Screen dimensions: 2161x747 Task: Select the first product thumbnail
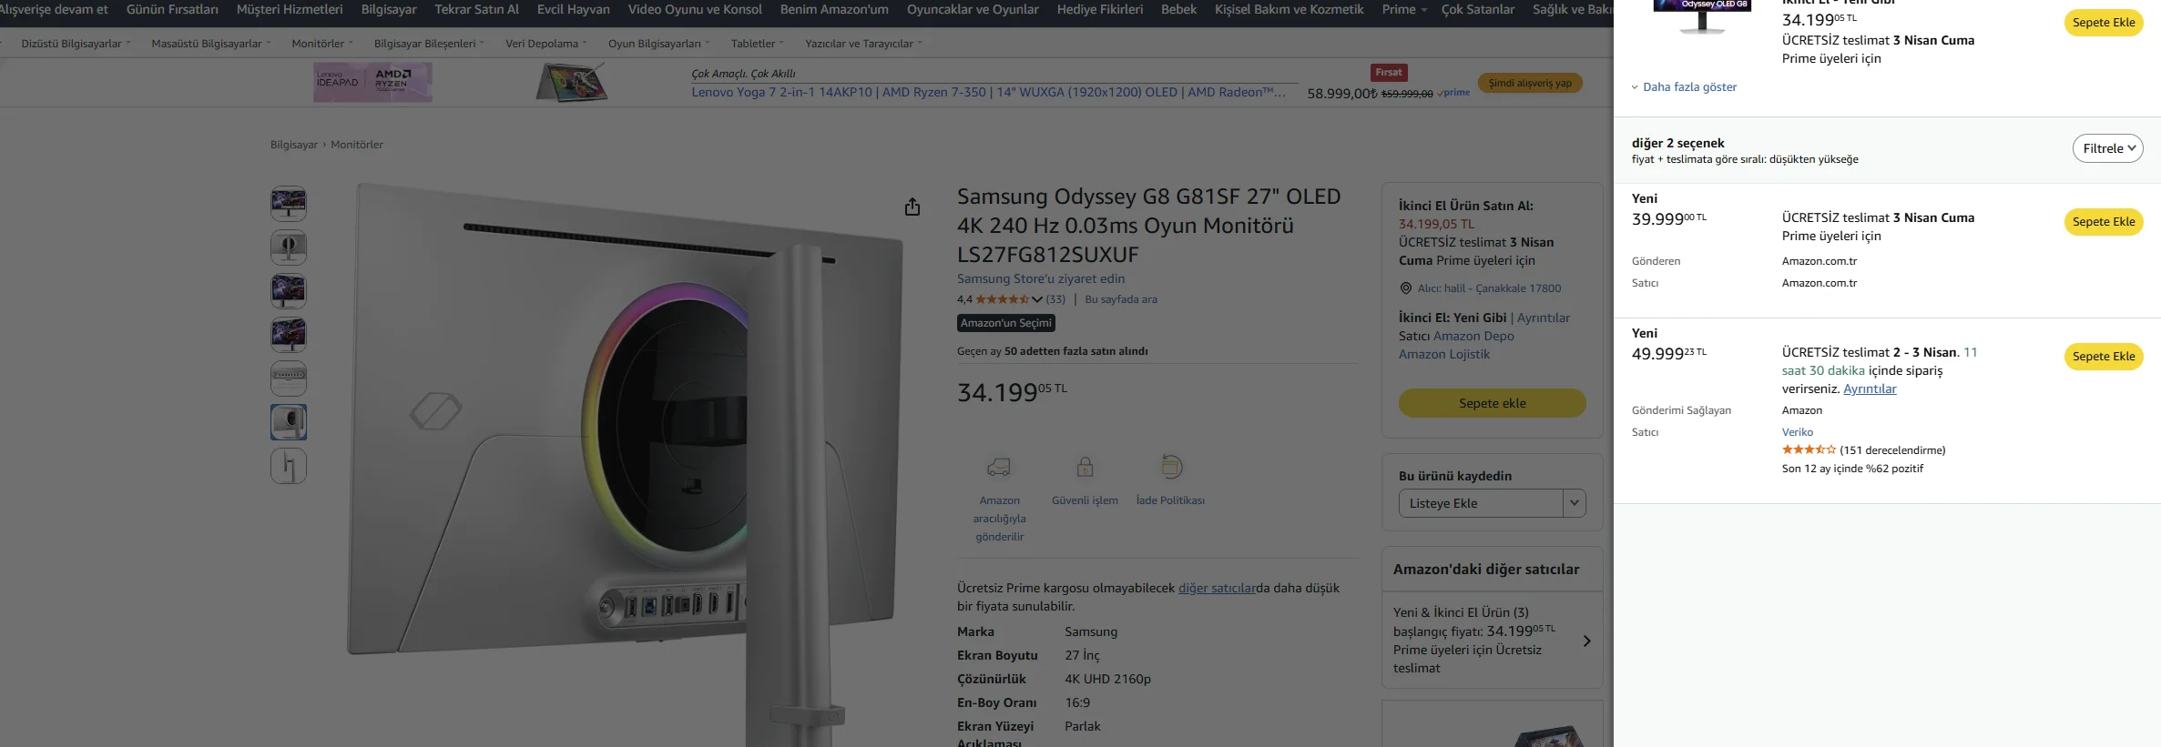tap(289, 204)
